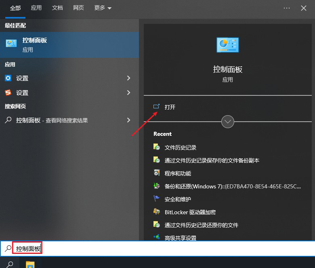Viewport: 315px width, 268px height.
Task: Click the web search magnifier beside 控制面板 - 查看网络搜索结果
Action: click(x=8, y=120)
